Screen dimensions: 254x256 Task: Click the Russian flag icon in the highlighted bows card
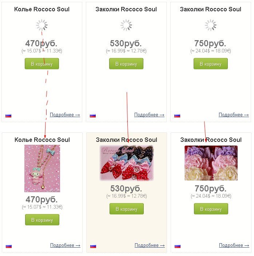pyautogui.click(x=93, y=246)
